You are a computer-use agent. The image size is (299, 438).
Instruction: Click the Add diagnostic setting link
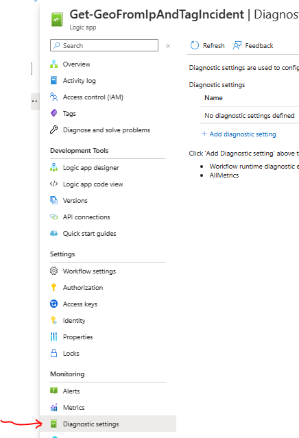tap(243, 134)
